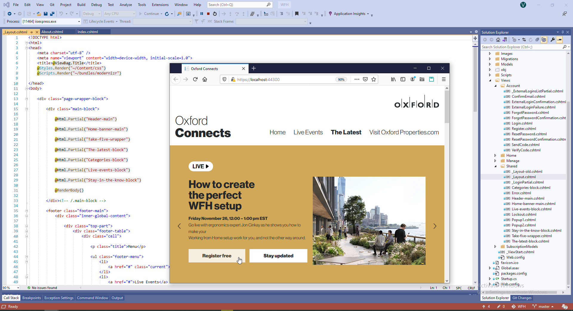Restart the debug session icon
The image size is (573, 311).
pyautogui.click(x=215, y=14)
